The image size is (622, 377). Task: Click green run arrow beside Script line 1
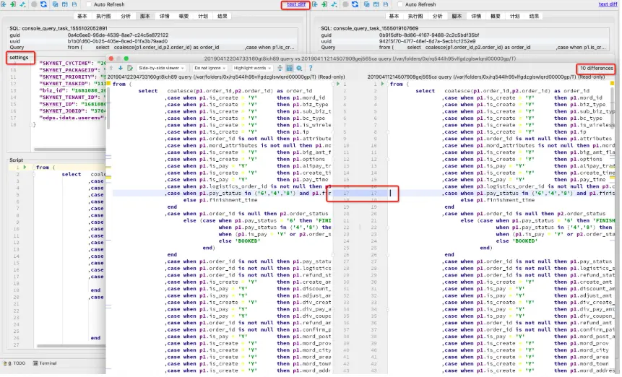point(25,168)
